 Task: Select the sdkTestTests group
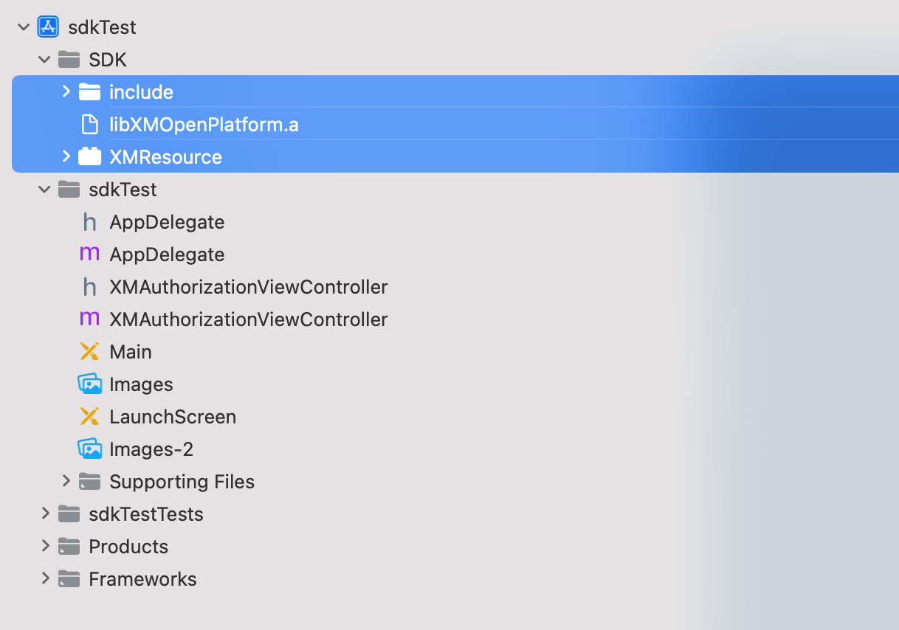[145, 514]
